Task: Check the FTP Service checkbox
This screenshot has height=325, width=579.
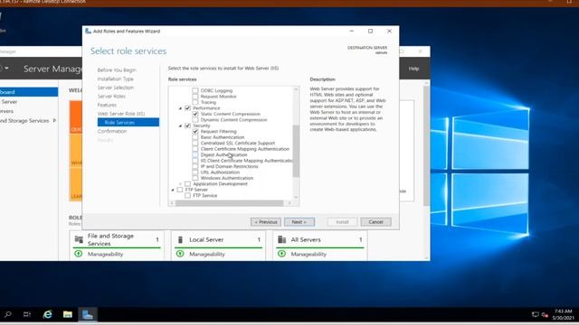Action: (x=187, y=195)
